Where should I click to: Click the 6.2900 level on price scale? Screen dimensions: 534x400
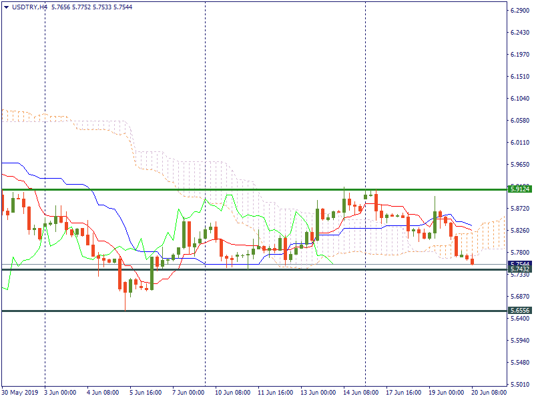[x=519, y=11]
